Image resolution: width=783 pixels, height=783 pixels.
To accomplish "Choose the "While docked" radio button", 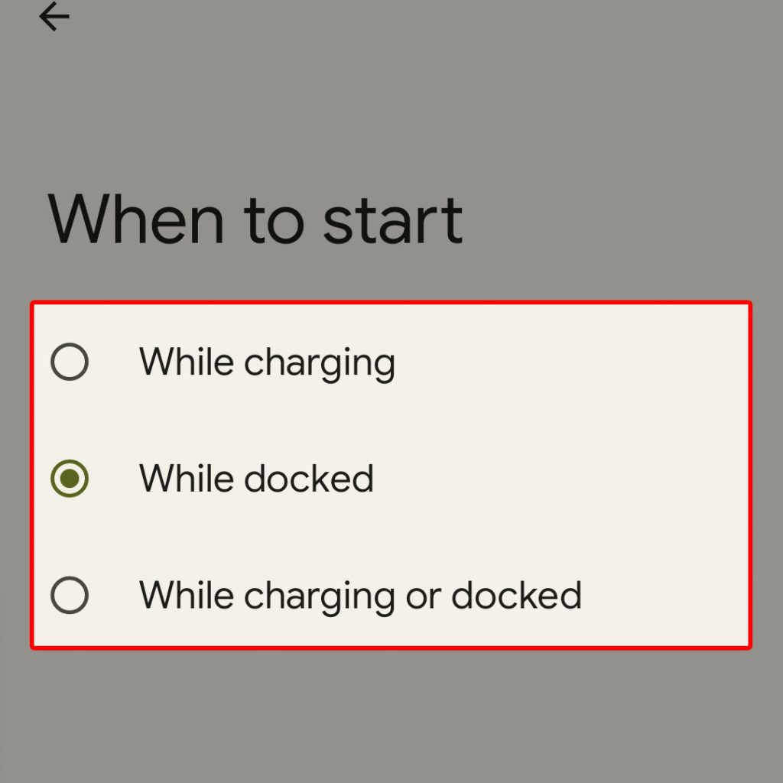I will click(70, 479).
